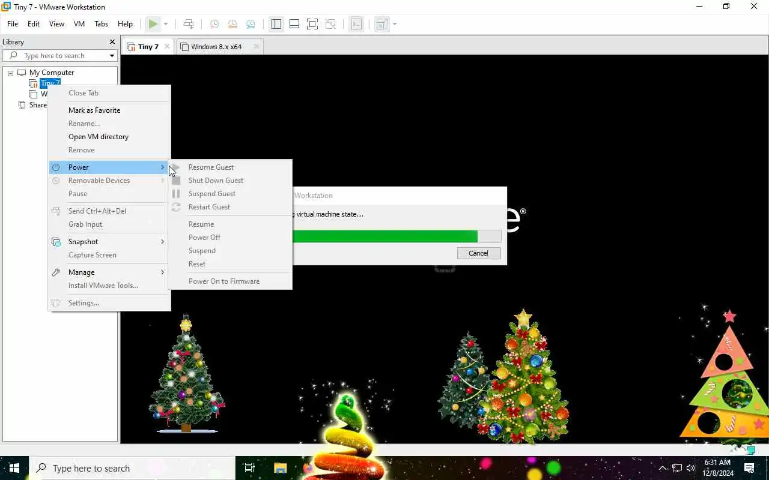Collapse the My Computer tree node
This screenshot has width=769, height=480.
coord(10,73)
